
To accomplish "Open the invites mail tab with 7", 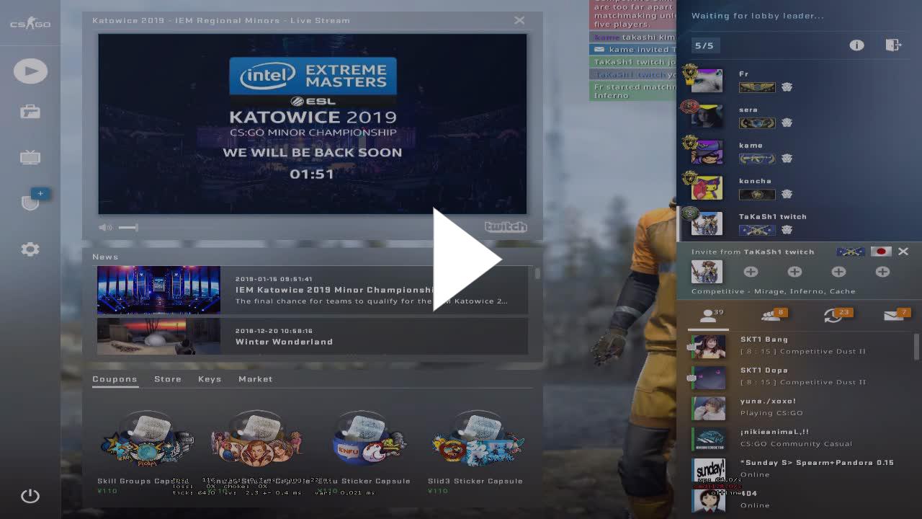I will point(897,316).
